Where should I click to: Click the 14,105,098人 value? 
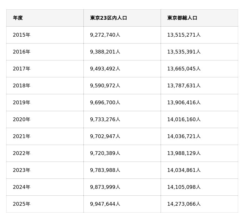pyautogui.click(x=184, y=187)
